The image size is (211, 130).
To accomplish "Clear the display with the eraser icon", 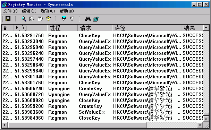I will click(x=40, y=19).
